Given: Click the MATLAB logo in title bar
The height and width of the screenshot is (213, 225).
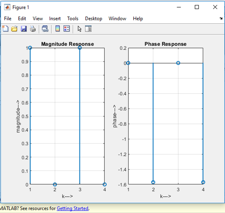Looking at the screenshot, I should point(7,7).
